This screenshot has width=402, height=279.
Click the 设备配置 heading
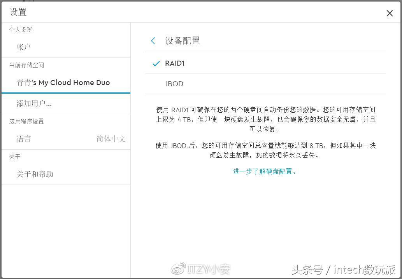pyautogui.click(x=183, y=40)
